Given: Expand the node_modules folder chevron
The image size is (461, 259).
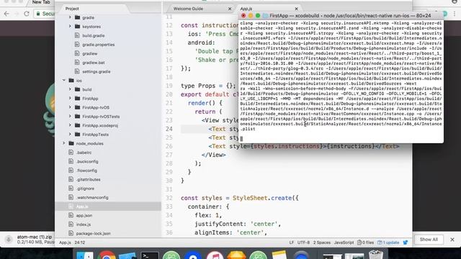Looking at the screenshot, I should (x=64, y=143).
